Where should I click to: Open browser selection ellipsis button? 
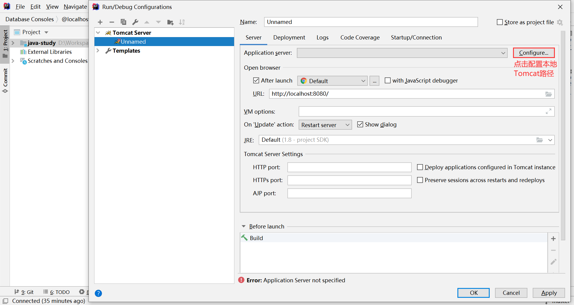pyautogui.click(x=374, y=81)
